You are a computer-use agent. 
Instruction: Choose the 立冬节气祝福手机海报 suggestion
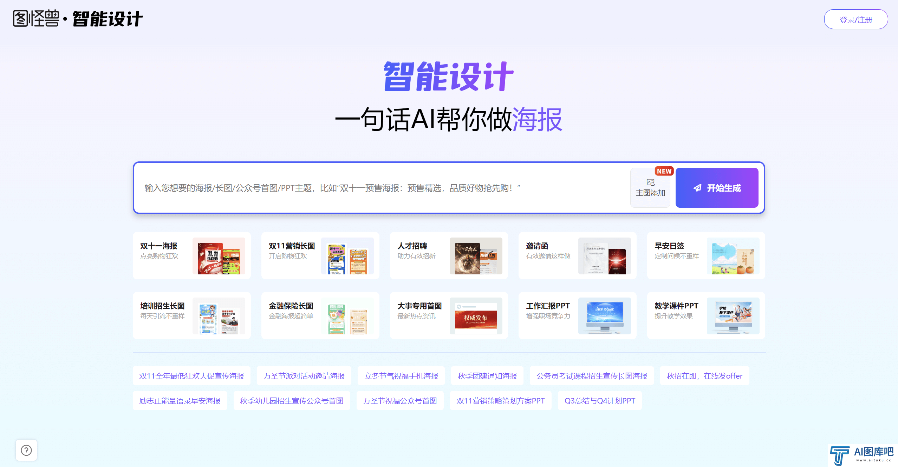(401, 376)
